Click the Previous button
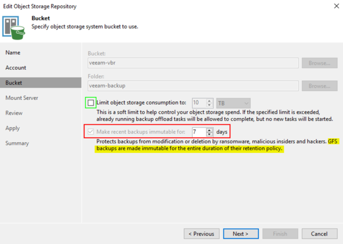This screenshot has height=244, width=343. tap(201, 234)
